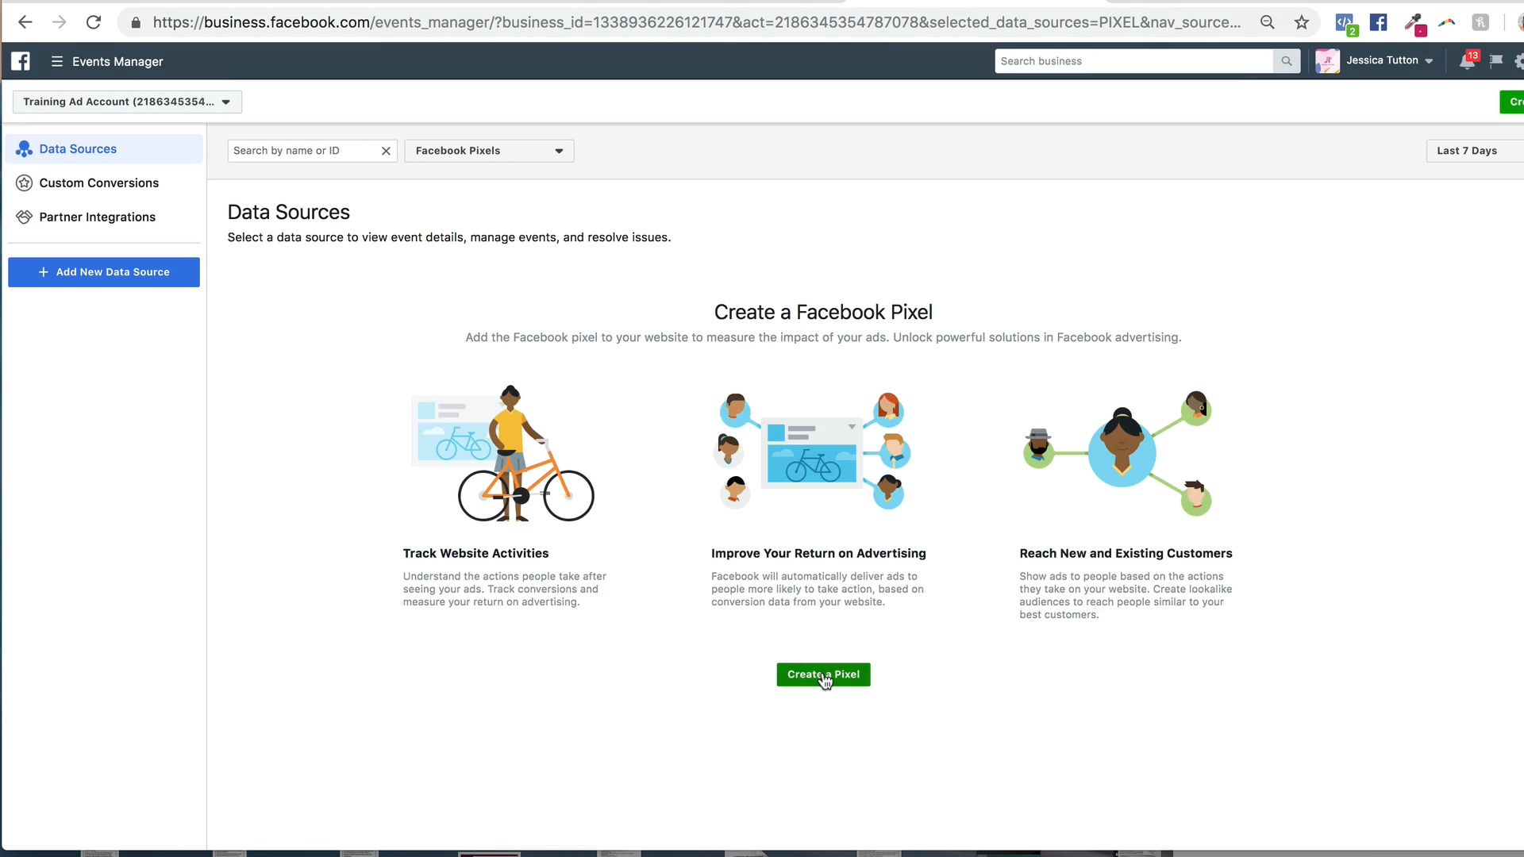This screenshot has height=857, width=1524.
Task: Click the Partner Integrations handshake icon
Action: 25,217
